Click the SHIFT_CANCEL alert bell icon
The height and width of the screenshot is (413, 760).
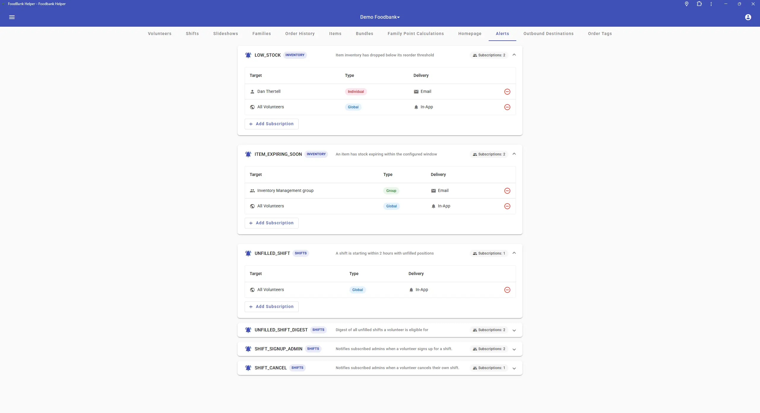point(248,368)
